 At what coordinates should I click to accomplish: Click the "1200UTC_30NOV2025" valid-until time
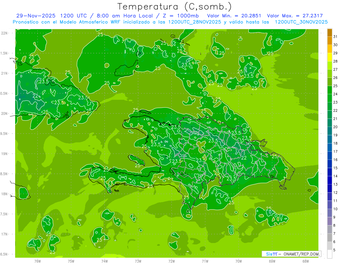pos(301,22)
